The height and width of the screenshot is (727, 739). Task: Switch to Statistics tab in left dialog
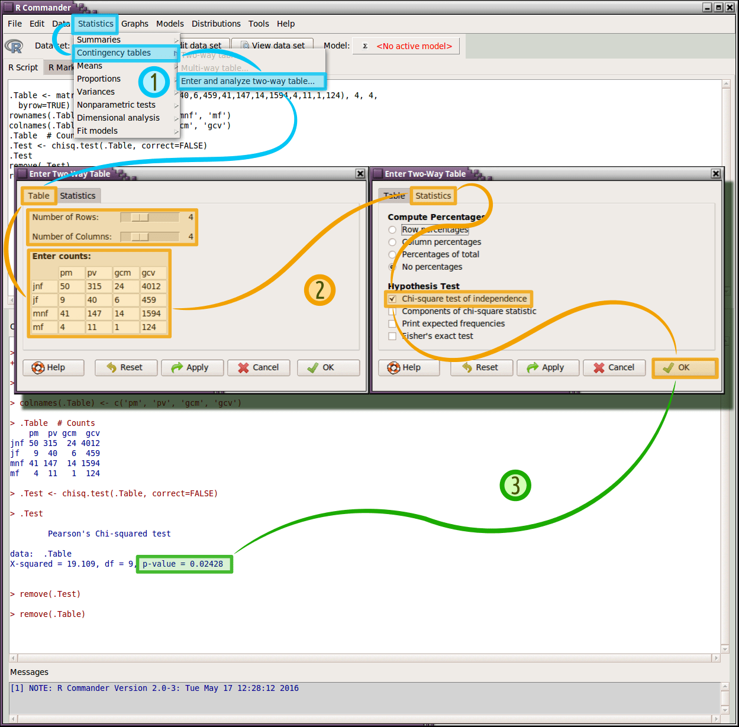pyautogui.click(x=78, y=196)
